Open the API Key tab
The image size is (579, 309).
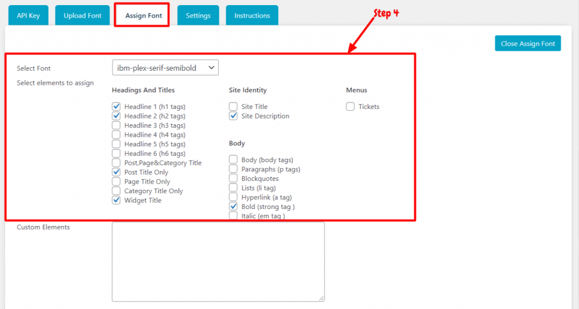click(28, 15)
